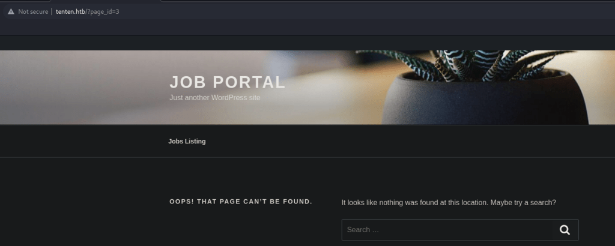Screen dimensions: 615x246
Task: Click empty space in the address bar
Action: coord(360,11)
